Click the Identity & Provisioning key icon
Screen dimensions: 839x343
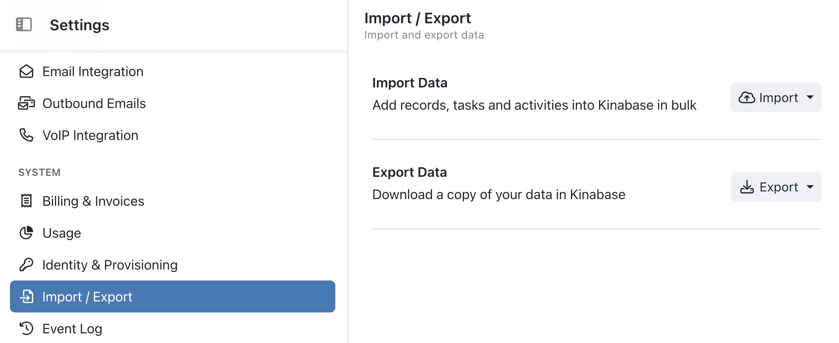[x=26, y=265]
